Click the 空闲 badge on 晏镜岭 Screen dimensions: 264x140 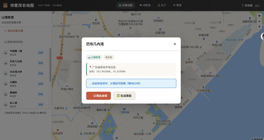[41, 94]
